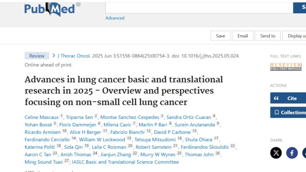Select the Review publication type label
The image size is (306, 172).
(37, 56)
